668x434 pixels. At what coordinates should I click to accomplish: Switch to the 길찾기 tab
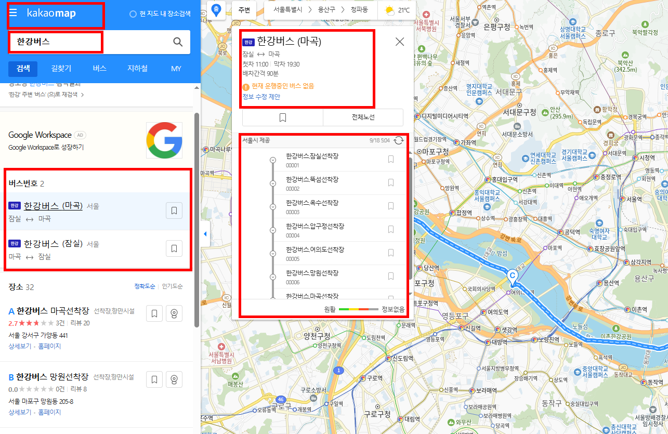(x=61, y=69)
